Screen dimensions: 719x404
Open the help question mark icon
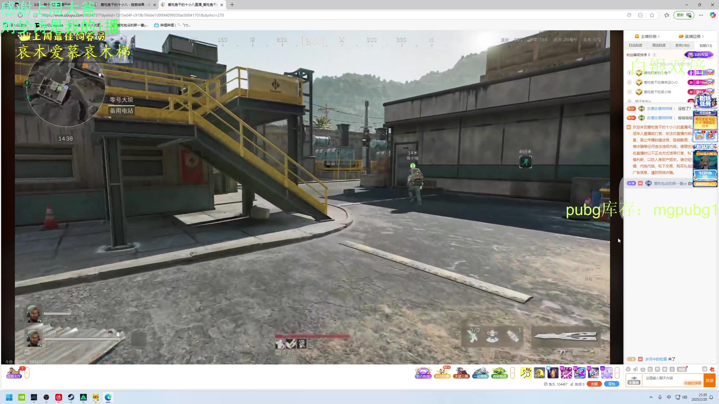pyautogui.click(x=654, y=55)
